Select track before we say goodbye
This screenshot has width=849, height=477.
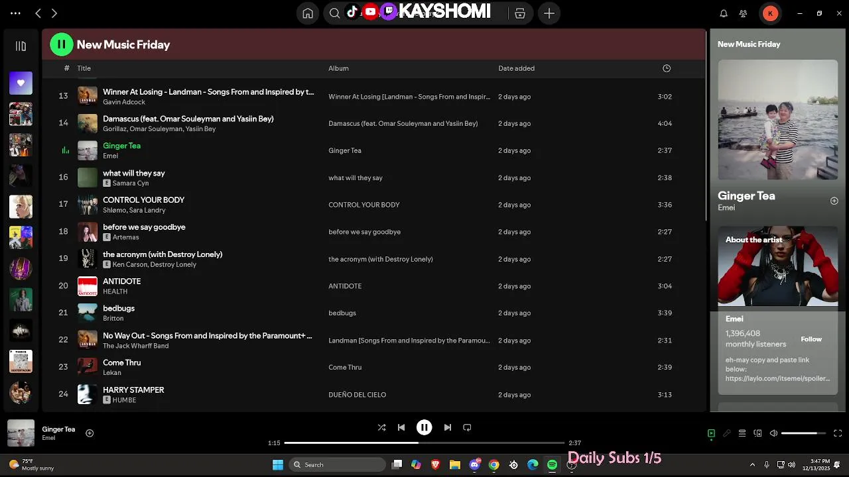click(144, 227)
